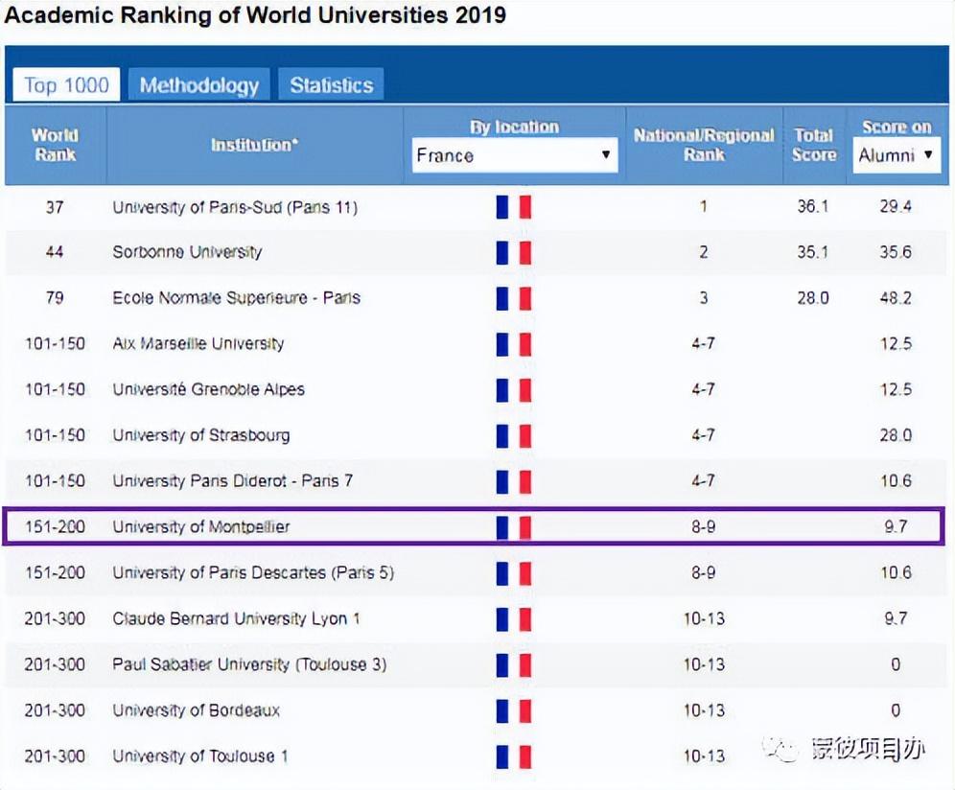
Task: Switch to the Methodology tab
Action: (x=199, y=84)
